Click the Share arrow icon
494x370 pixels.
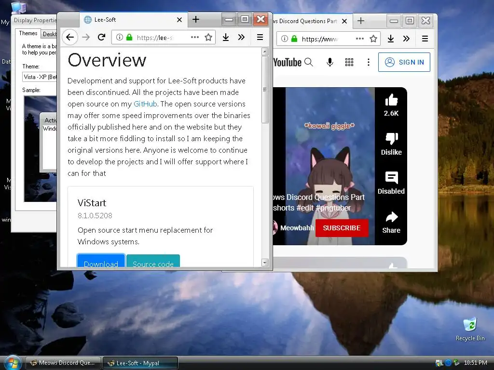point(392,217)
